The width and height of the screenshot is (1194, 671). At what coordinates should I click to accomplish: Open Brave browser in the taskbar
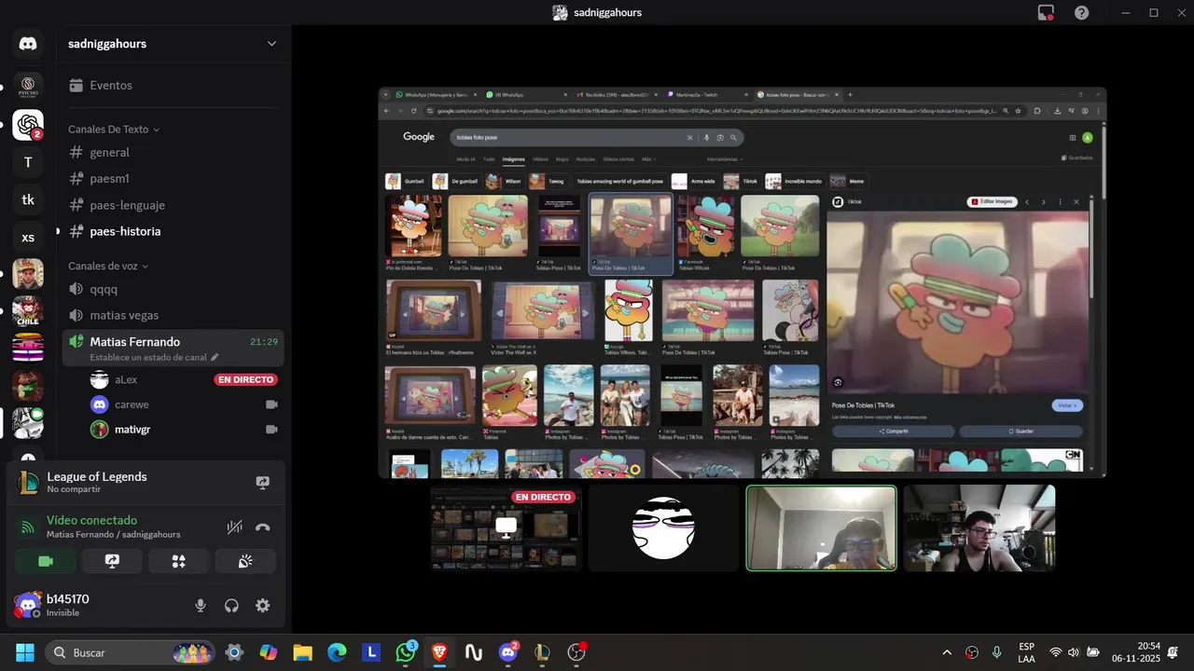pyautogui.click(x=439, y=652)
